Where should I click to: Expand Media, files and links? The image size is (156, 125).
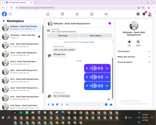pos(134,57)
